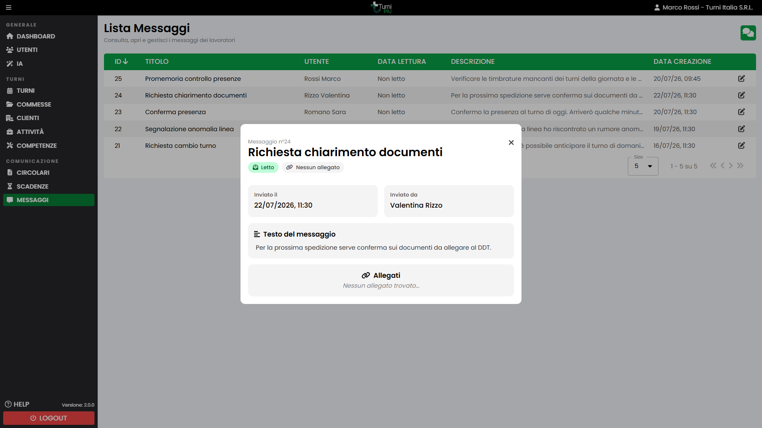Open the Help link
762x428 pixels.
[17, 404]
